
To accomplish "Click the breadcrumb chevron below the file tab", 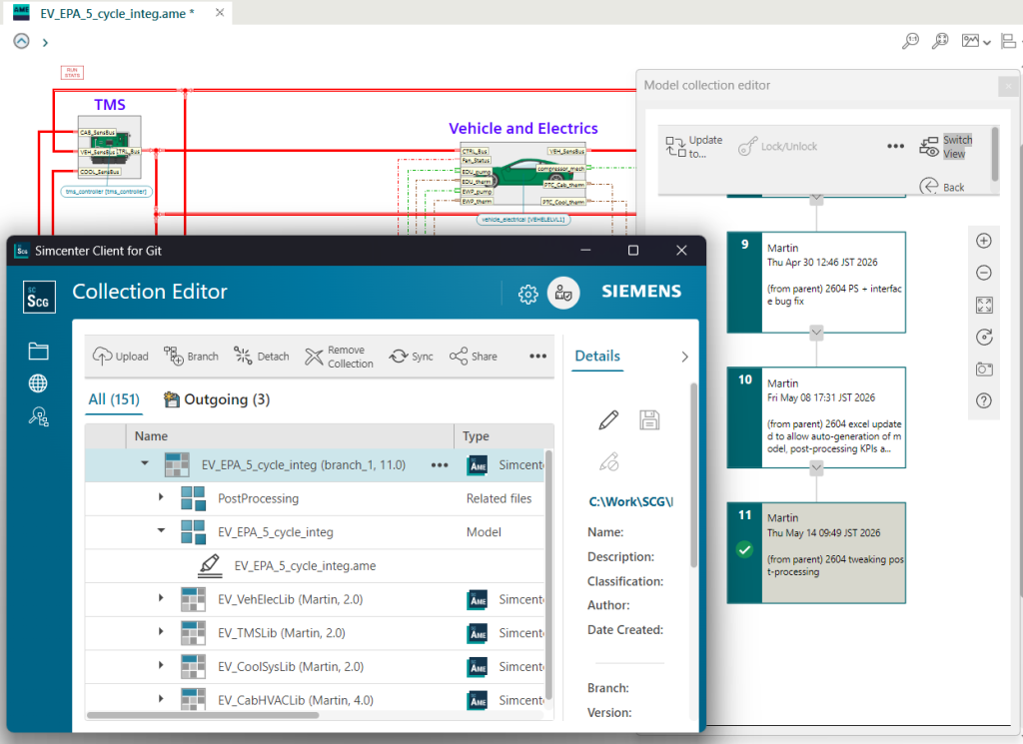I will click(45, 42).
